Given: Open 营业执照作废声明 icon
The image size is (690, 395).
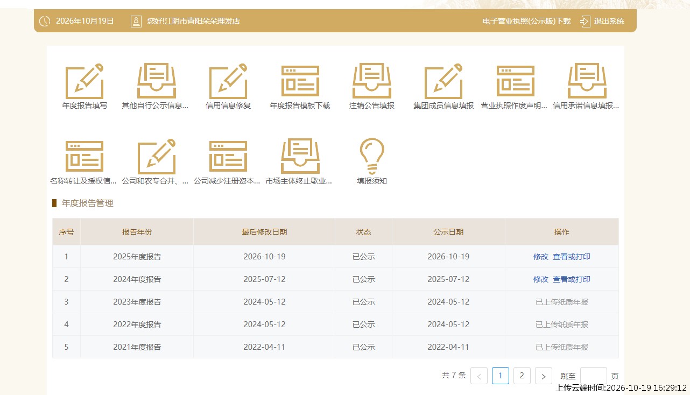Looking at the screenshot, I should (x=516, y=81).
